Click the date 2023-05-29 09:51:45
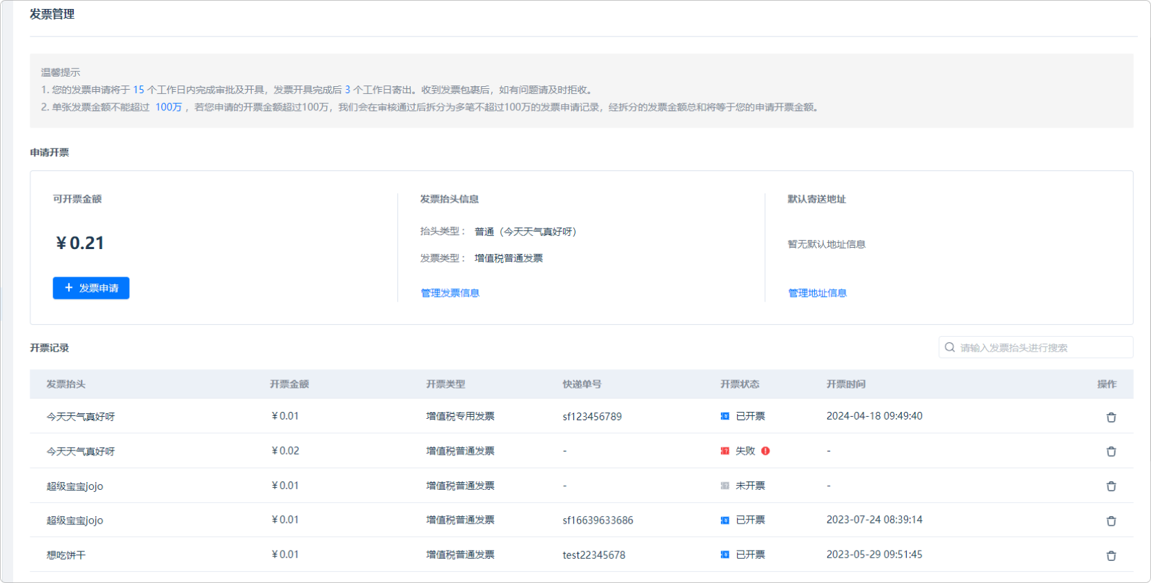Image resolution: width=1151 pixels, height=583 pixels. (874, 554)
